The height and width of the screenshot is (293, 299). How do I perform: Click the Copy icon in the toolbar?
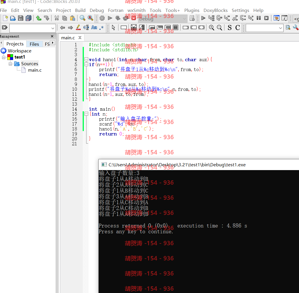pos(65,18)
